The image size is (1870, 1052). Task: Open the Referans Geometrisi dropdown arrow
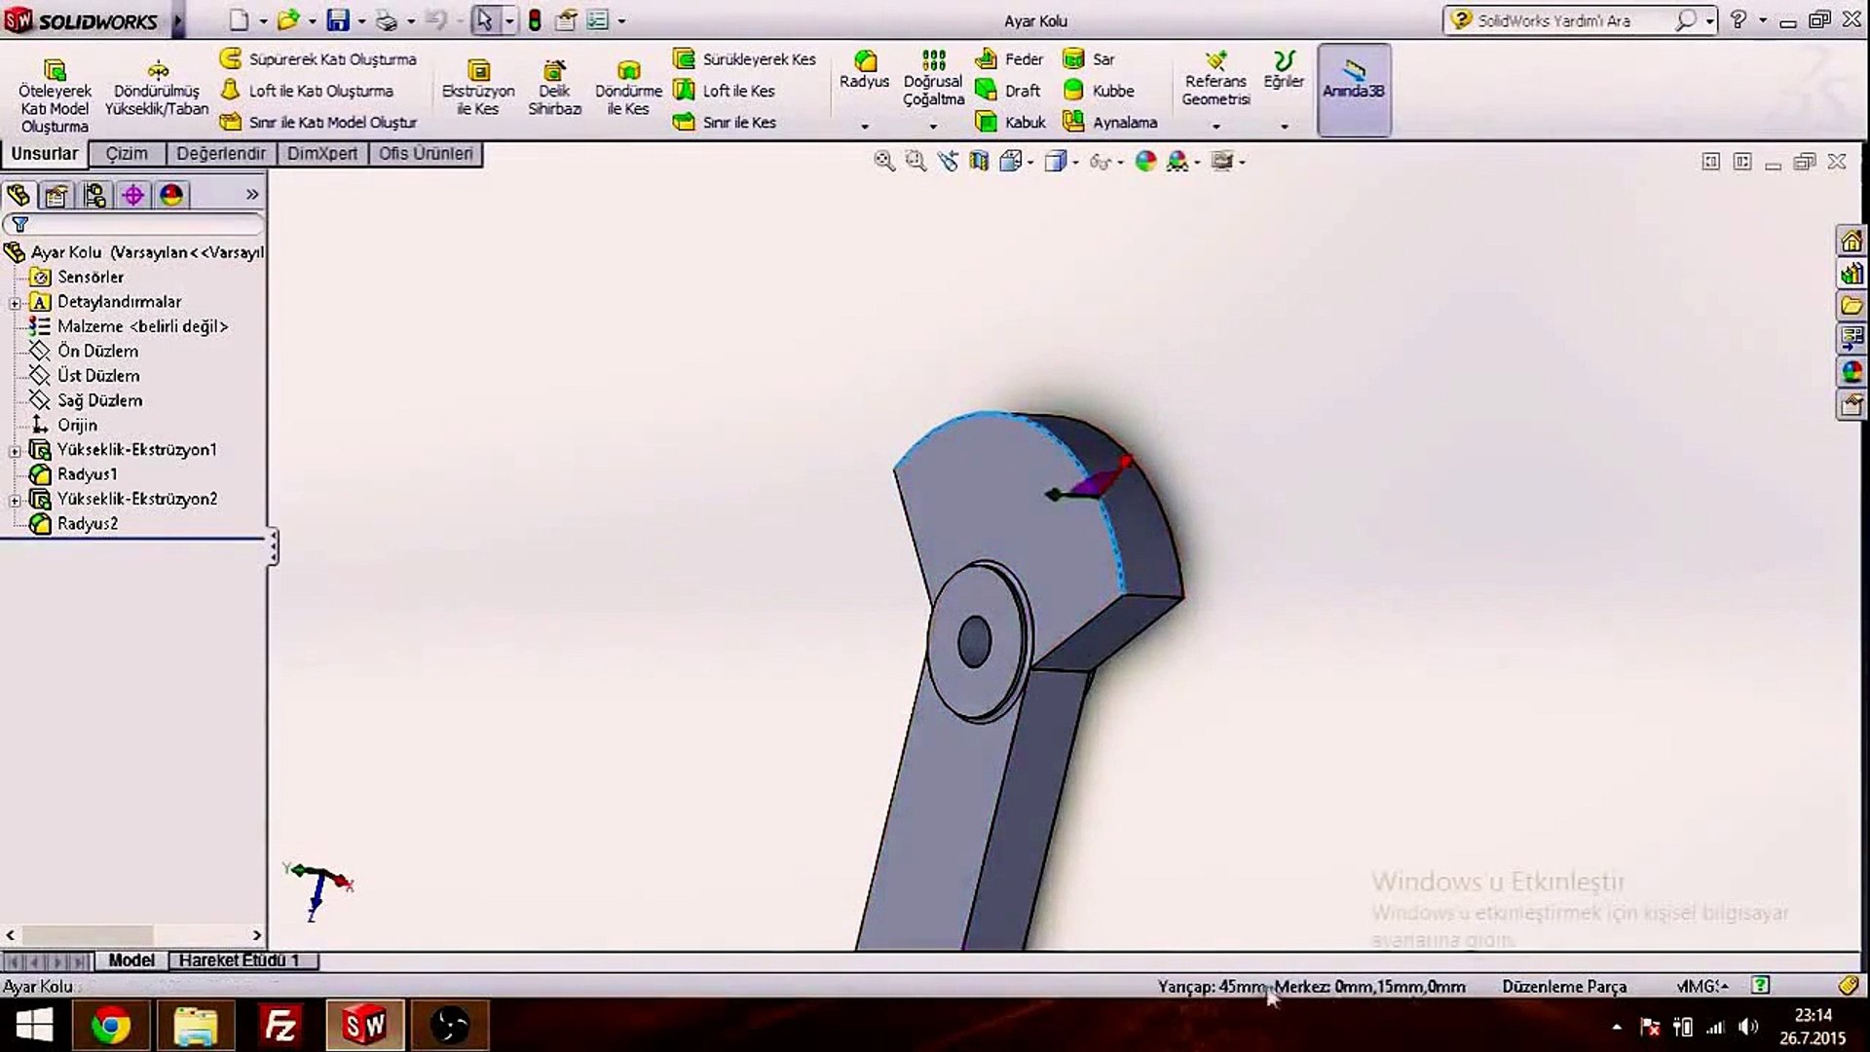pyautogui.click(x=1215, y=127)
